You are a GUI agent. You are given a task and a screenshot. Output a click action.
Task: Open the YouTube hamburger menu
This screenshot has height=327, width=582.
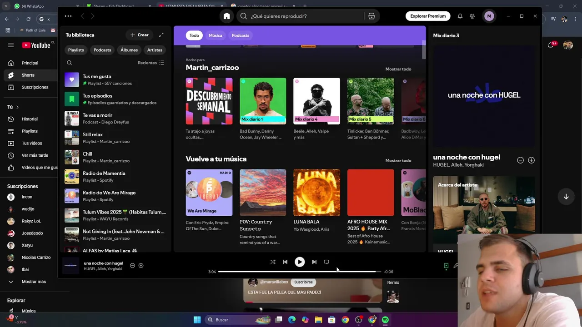coord(11,45)
